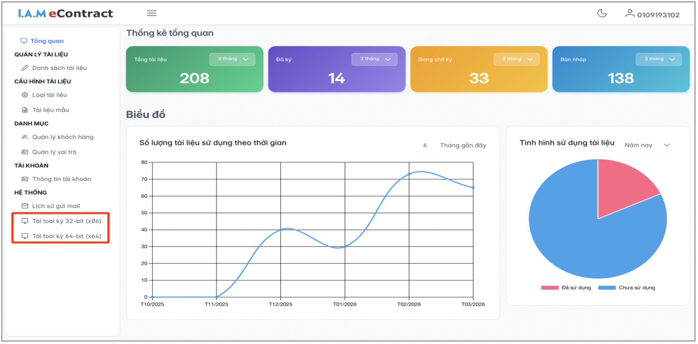Expand 3 tháng dropdown in Tổng tài liệu
This screenshot has width=698, height=344.
pos(232,59)
